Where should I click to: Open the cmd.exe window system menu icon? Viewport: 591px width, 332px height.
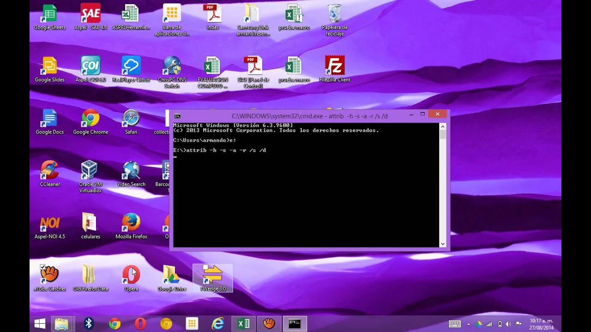point(177,116)
